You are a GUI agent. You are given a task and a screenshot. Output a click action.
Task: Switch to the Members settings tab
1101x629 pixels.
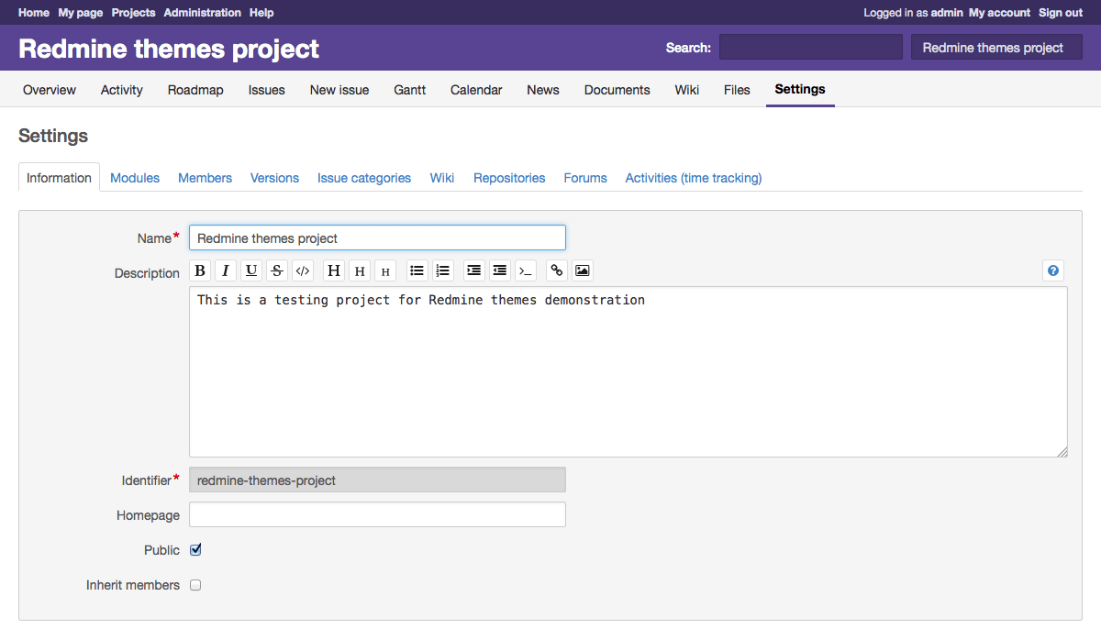(205, 178)
